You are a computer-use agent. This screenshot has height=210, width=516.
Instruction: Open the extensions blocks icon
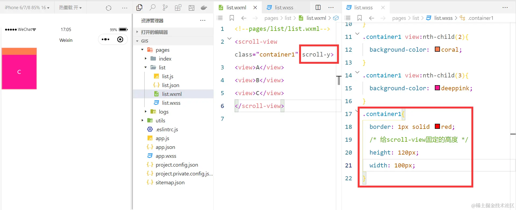178,8
